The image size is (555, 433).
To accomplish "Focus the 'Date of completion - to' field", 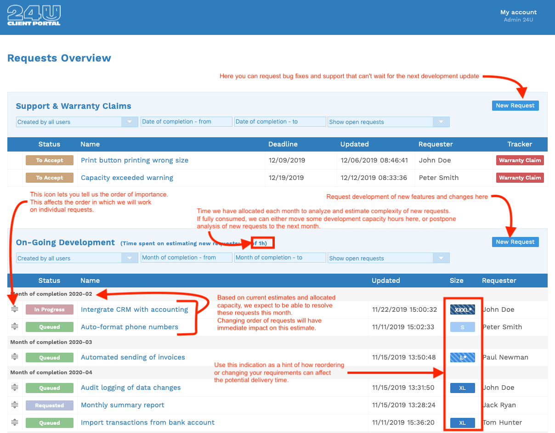I will [x=280, y=122].
